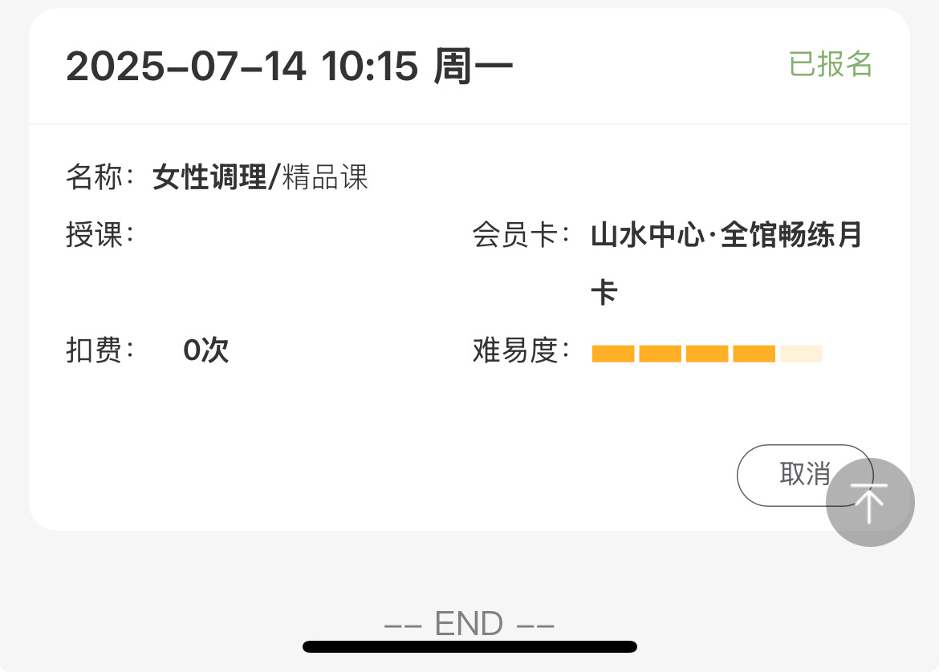Tap the course name 女性调理/精品课
The height and width of the screenshot is (672, 939).
coord(260,177)
